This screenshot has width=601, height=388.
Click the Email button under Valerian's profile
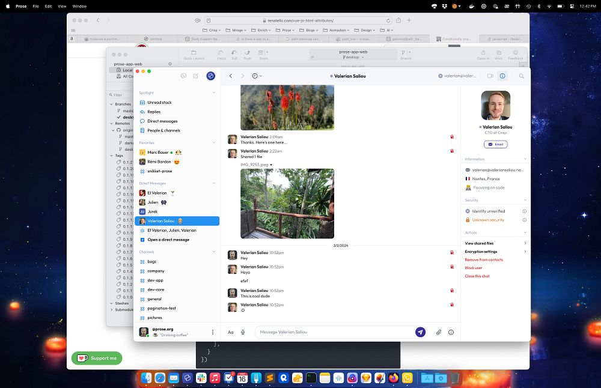[496, 144]
